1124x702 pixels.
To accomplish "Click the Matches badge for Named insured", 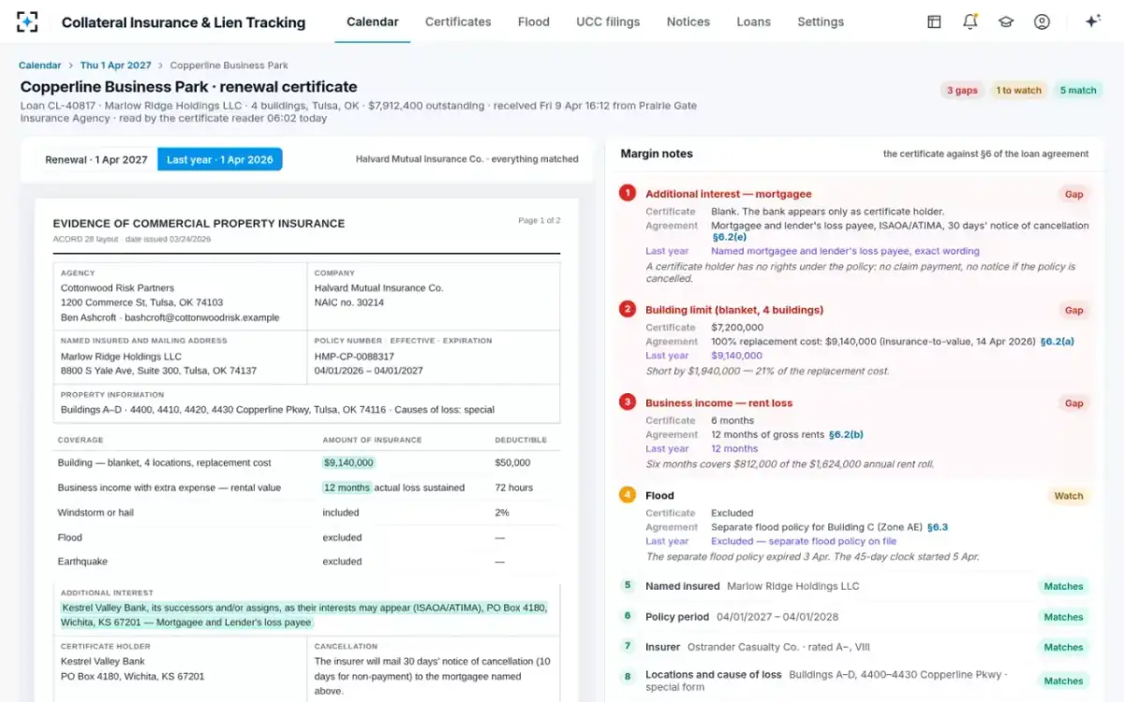I will point(1064,586).
